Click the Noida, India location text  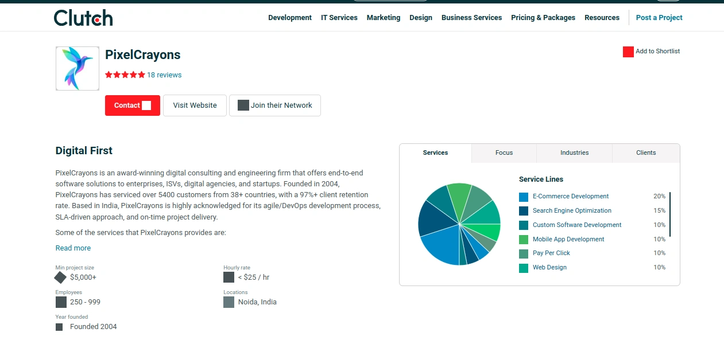(x=257, y=302)
